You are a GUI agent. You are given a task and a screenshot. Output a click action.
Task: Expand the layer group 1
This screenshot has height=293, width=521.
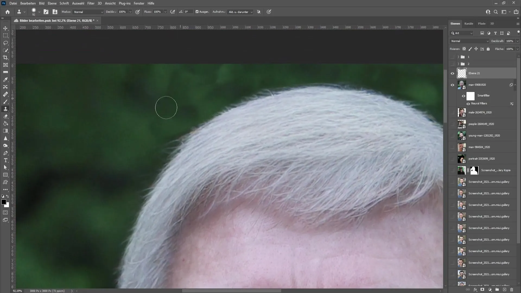tap(458, 56)
